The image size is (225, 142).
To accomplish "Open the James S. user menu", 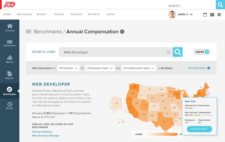I will [185, 14].
